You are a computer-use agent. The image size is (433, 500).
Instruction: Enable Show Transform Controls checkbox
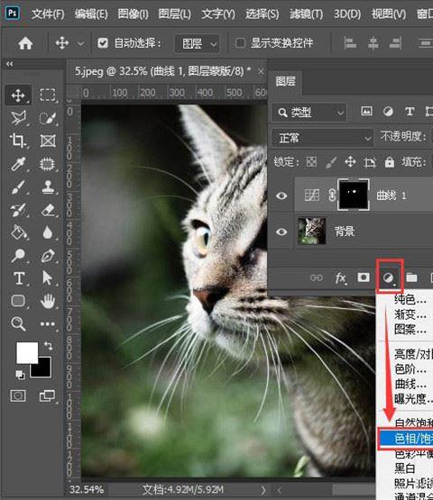coord(240,42)
